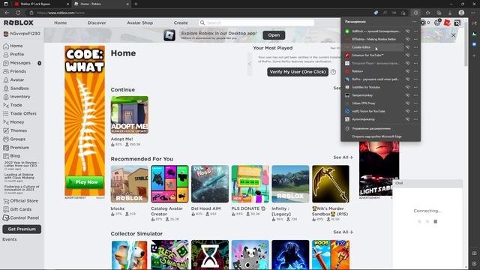480x270 pixels.
Task: Click the browser Extensions puzzle icon
Action: tap(415, 13)
